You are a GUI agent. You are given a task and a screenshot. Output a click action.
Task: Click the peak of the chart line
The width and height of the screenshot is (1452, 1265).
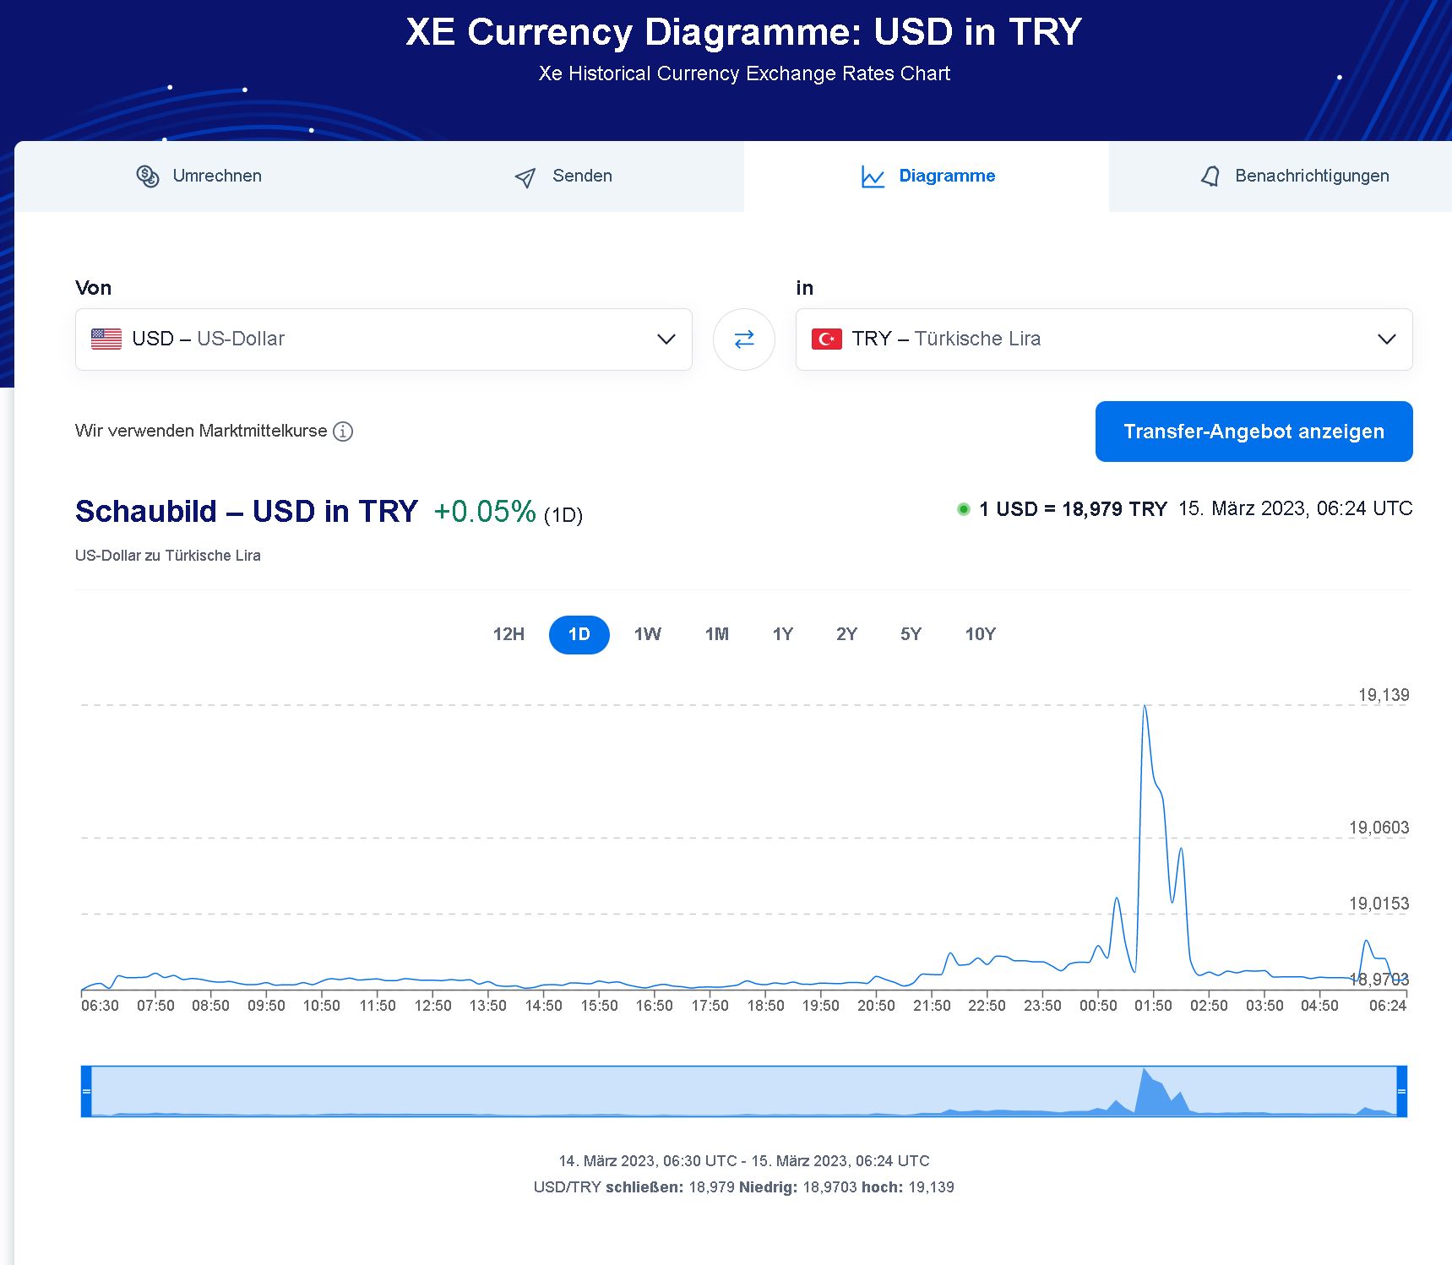click(1145, 705)
